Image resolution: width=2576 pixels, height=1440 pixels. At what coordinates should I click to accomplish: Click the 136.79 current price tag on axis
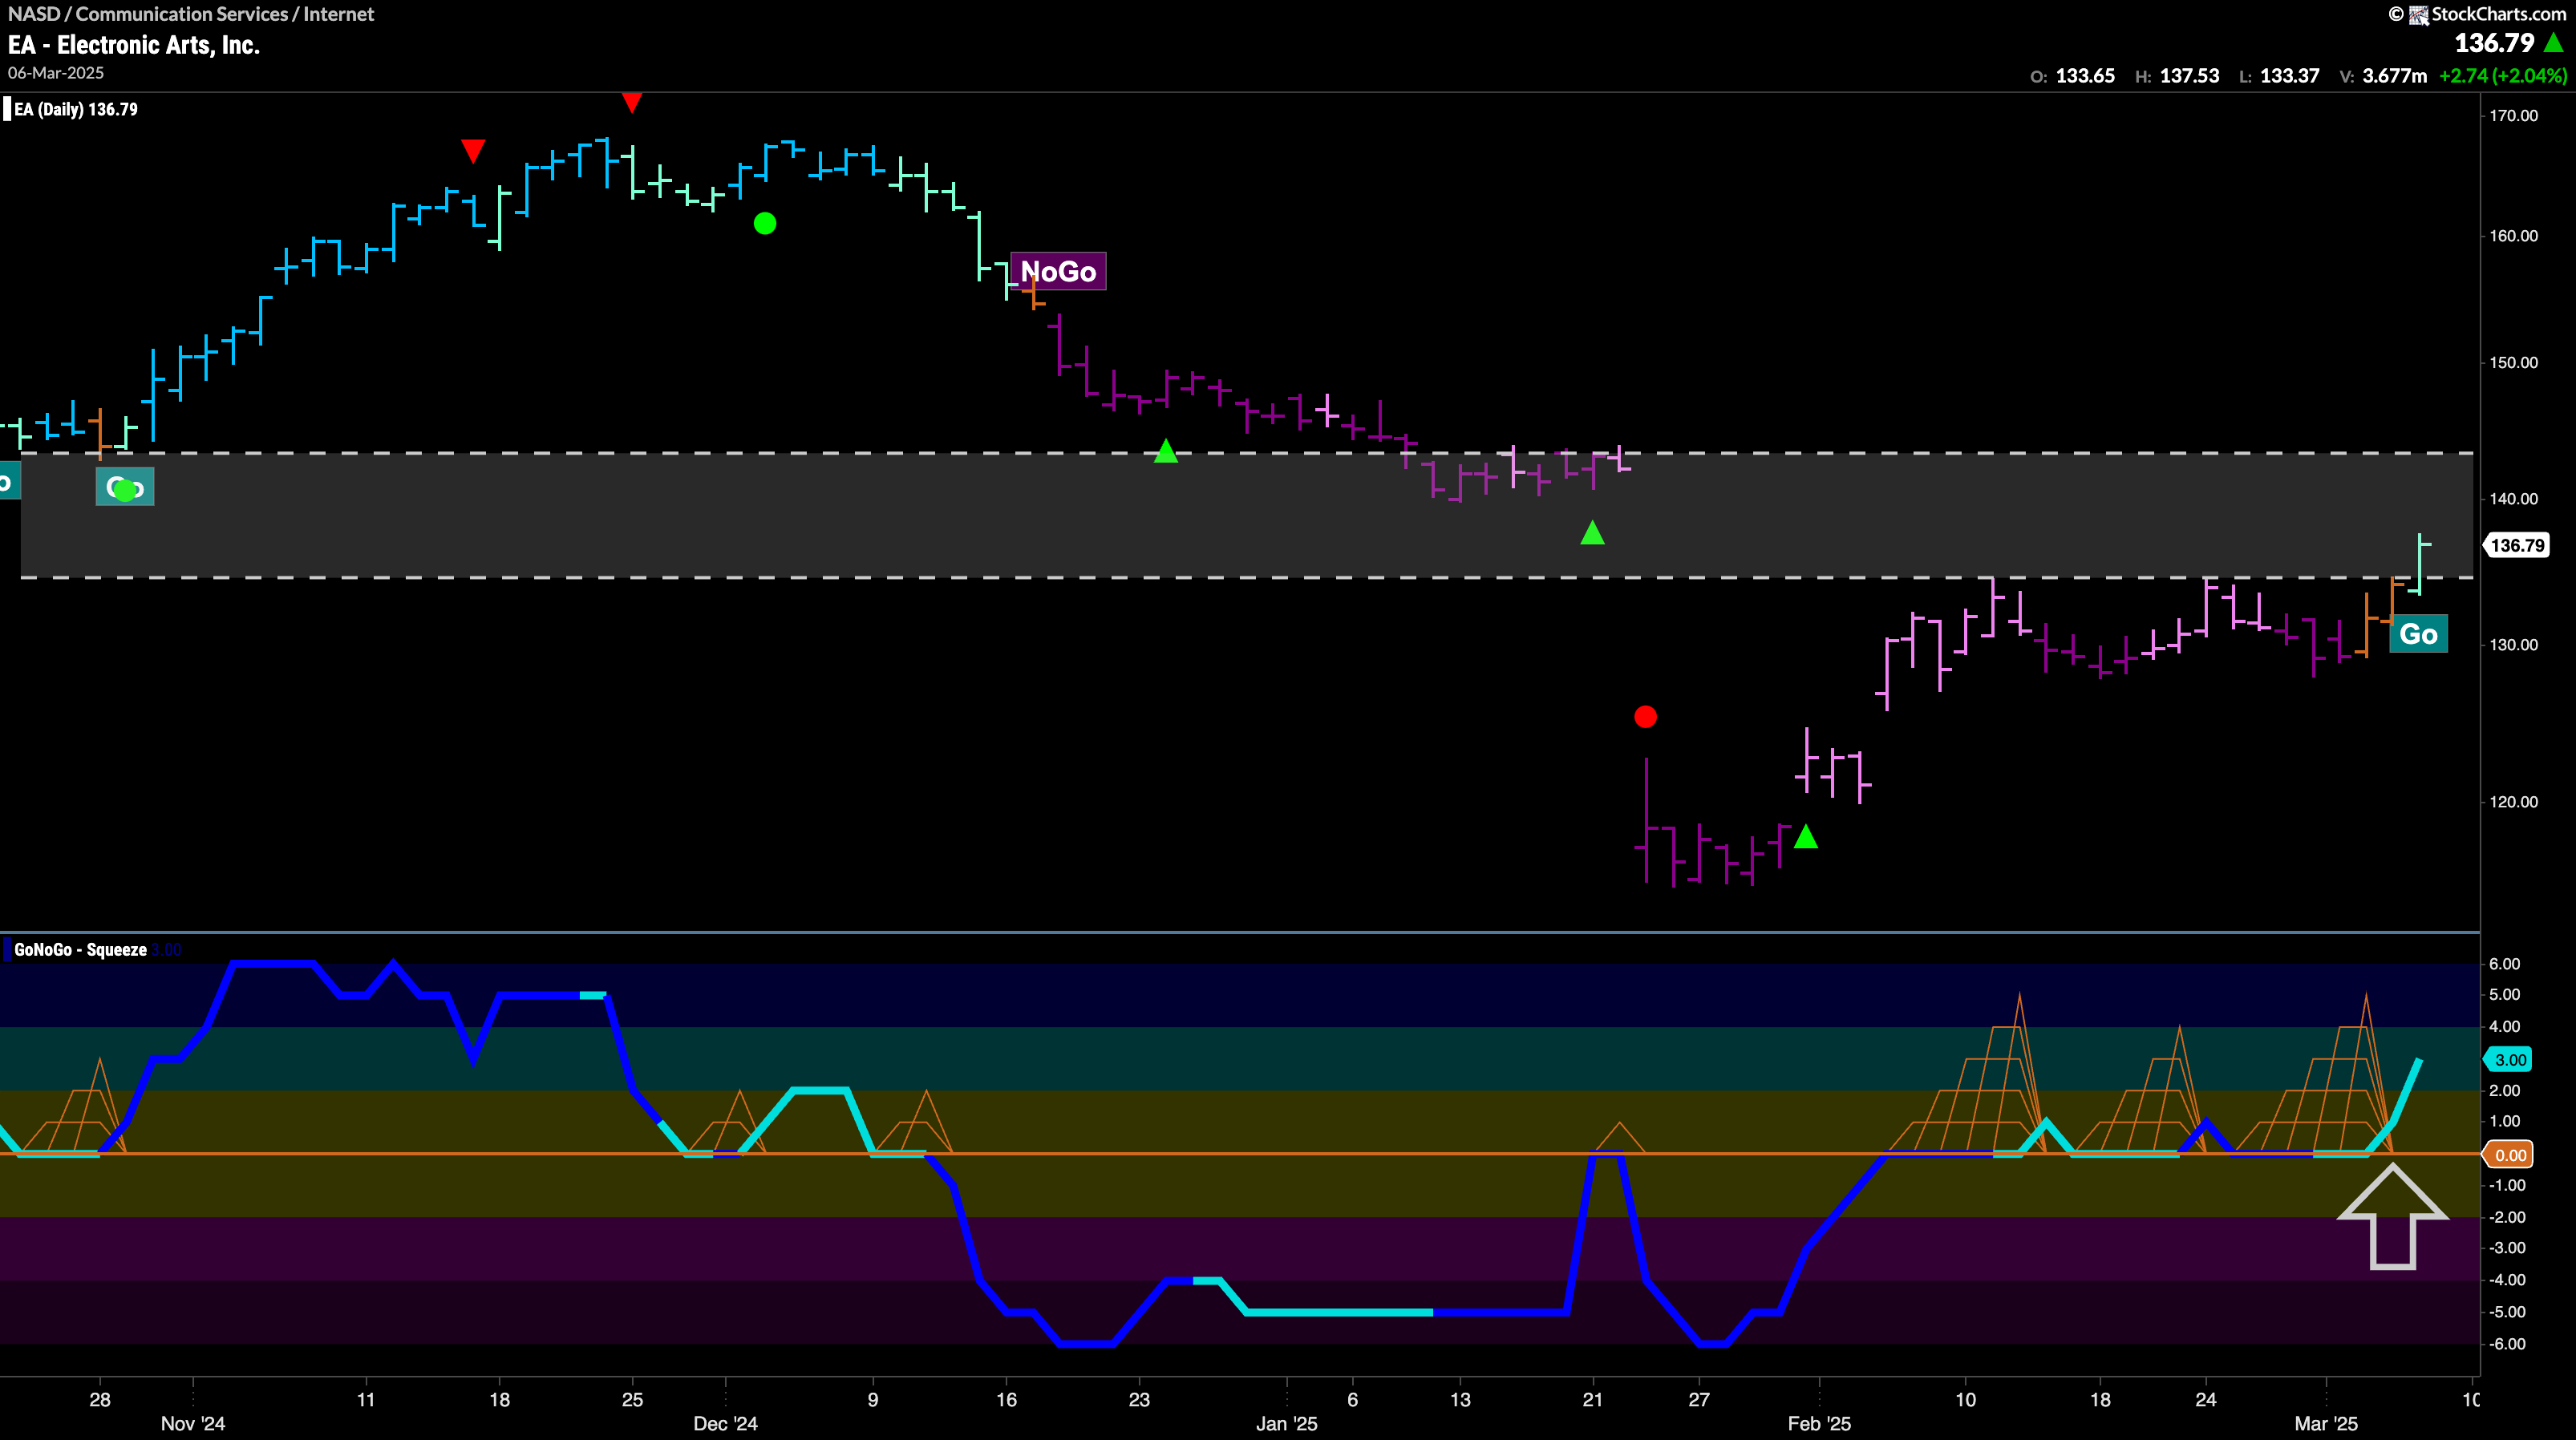click(x=2516, y=545)
